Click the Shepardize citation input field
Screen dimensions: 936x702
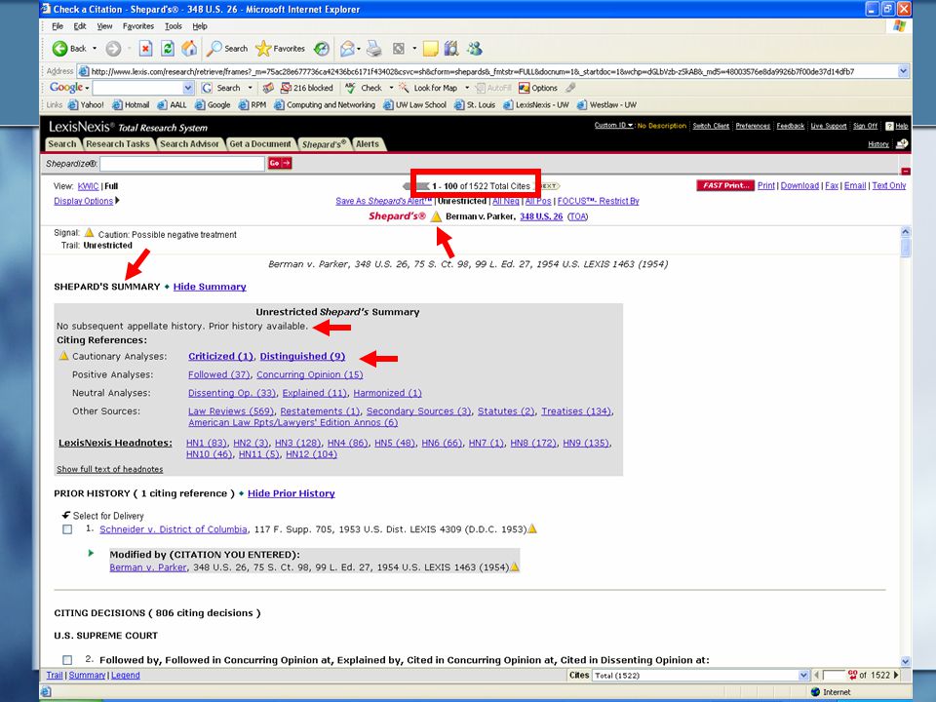click(x=182, y=164)
